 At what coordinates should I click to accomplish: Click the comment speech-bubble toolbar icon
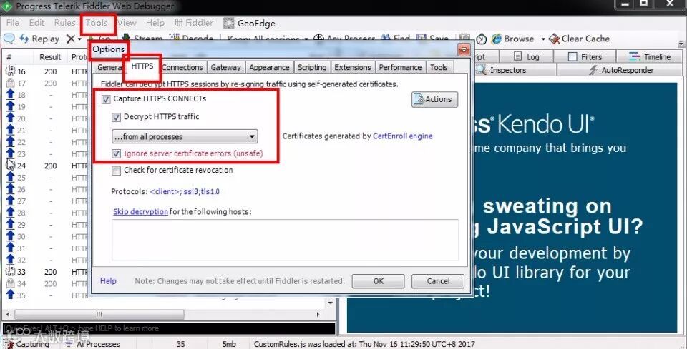click(x=9, y=39)
